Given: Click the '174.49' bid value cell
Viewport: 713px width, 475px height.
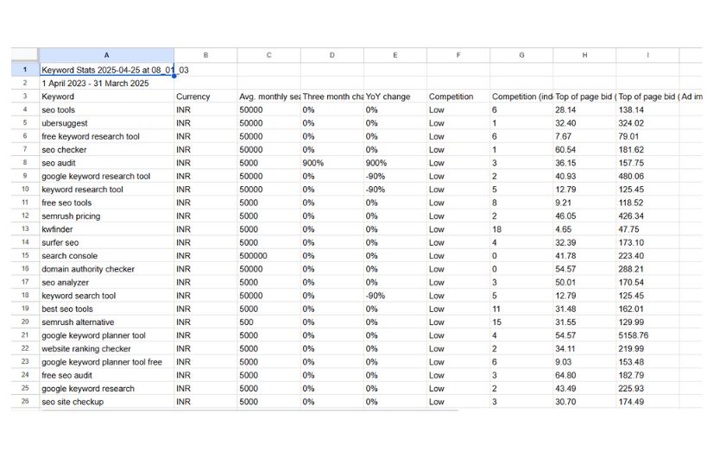Looking at the screenshot, I should [x=648, y=402].
